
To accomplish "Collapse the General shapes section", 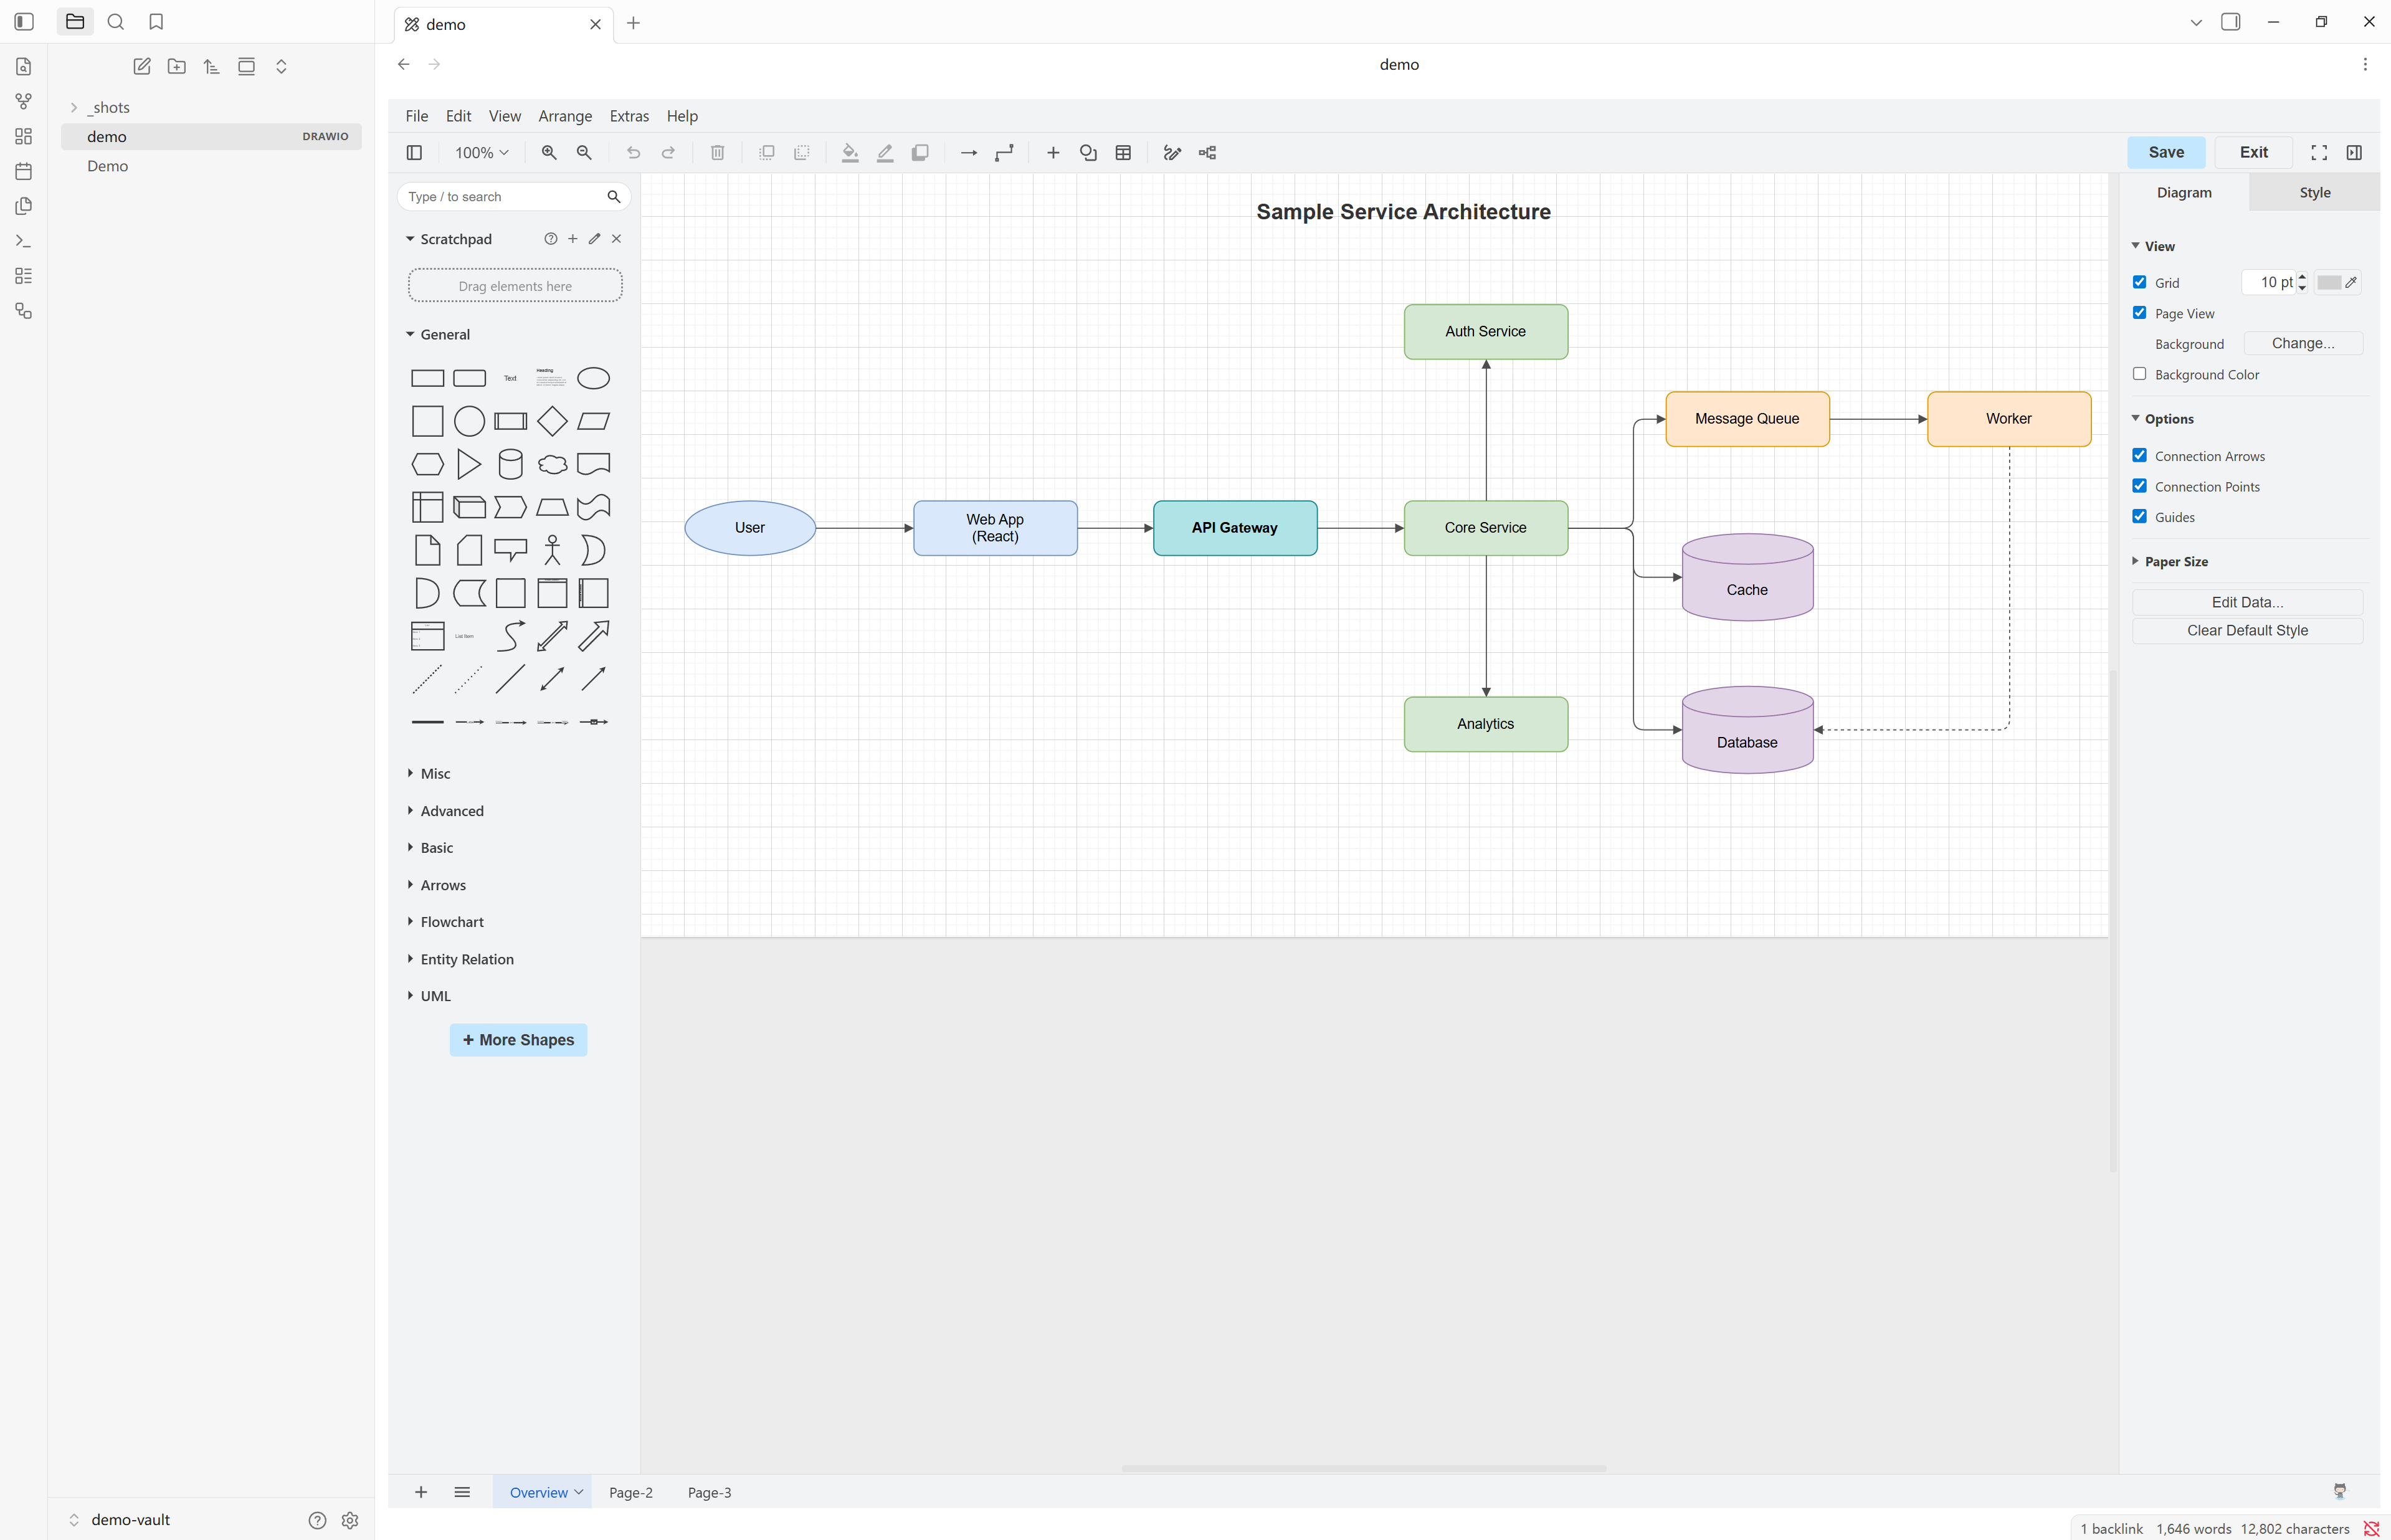I will click(437, 334).
